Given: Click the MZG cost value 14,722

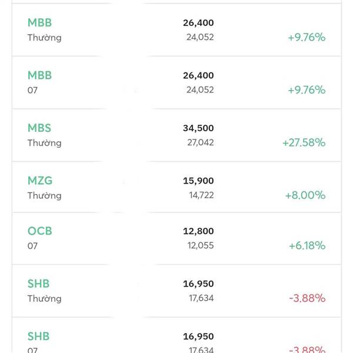Looking at the screenshot, I should (200, 195).
